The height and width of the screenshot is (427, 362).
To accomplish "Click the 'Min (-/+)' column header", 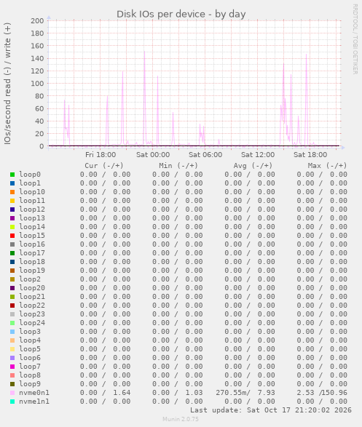I will click(x=178, y=166).
